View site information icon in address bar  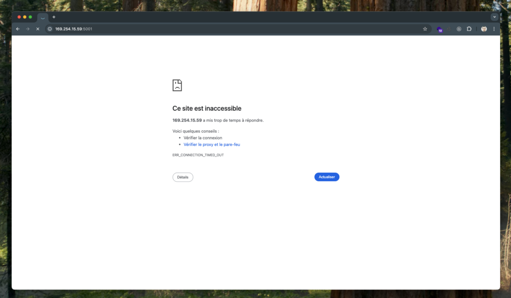click(49, 29)
